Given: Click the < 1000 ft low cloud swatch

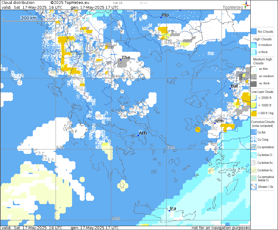Looking at the screenshot, I should point(254,106).
